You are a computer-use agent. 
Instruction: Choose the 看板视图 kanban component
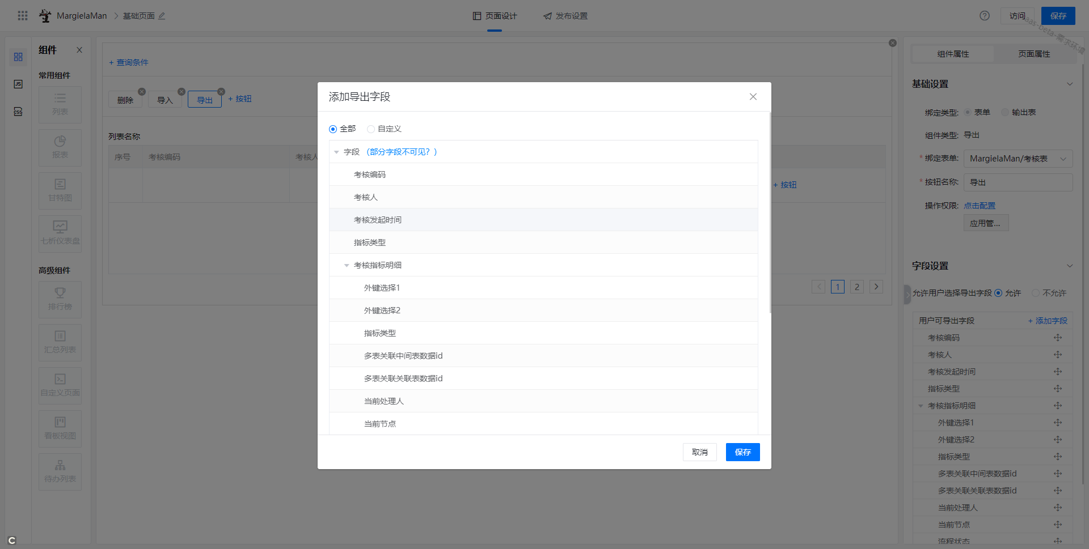pos(60,429)
